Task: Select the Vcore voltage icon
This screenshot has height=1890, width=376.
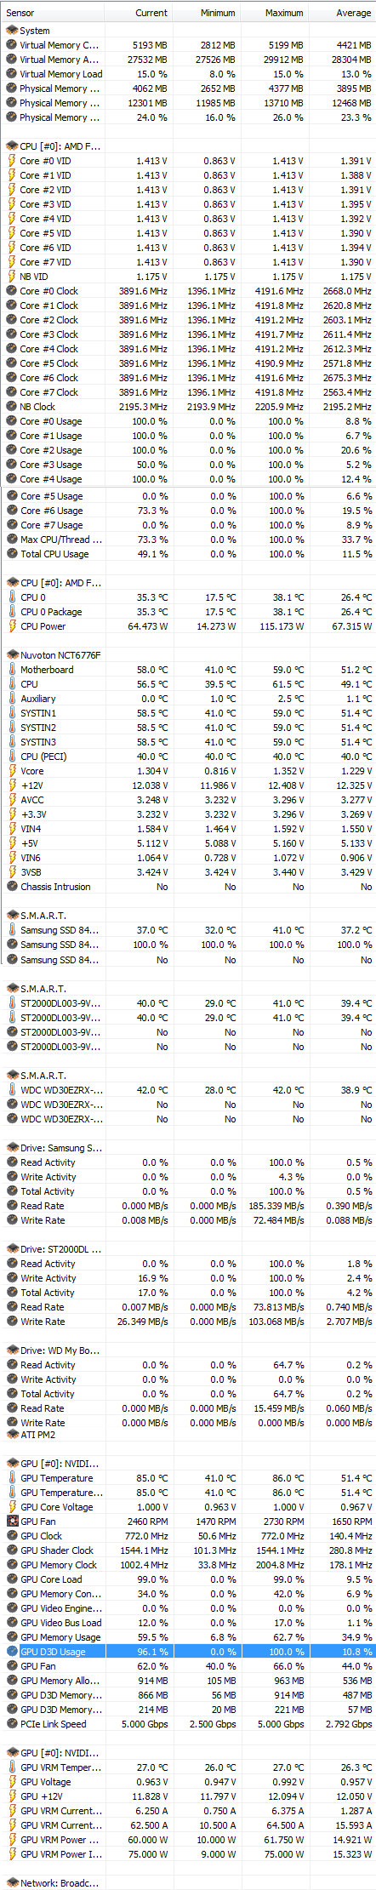Action: pos(12,771)
